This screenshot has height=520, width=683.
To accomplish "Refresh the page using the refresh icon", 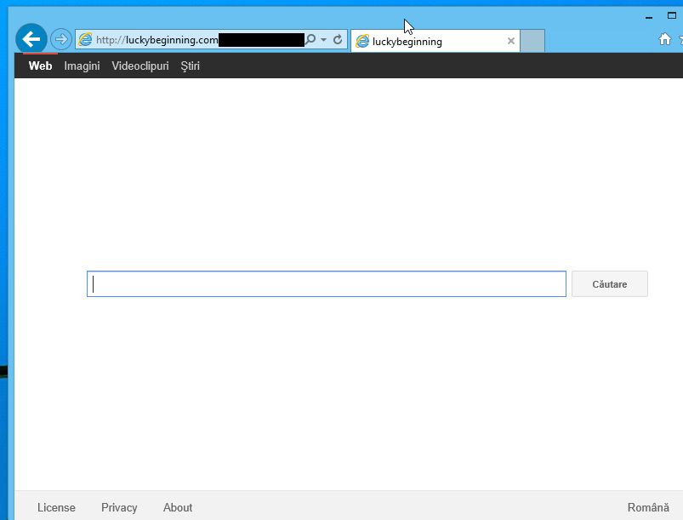I will click(336, 39).
